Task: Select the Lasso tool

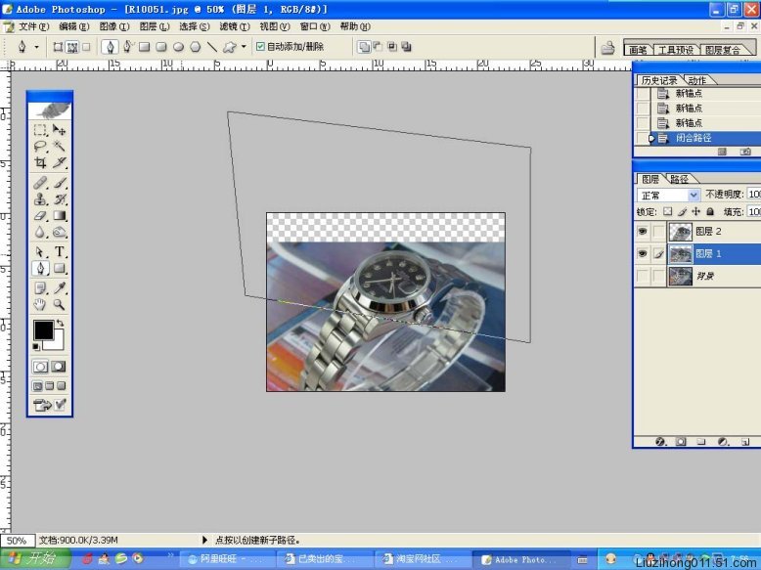Action: pyautogui.click(x=40, y=146)
